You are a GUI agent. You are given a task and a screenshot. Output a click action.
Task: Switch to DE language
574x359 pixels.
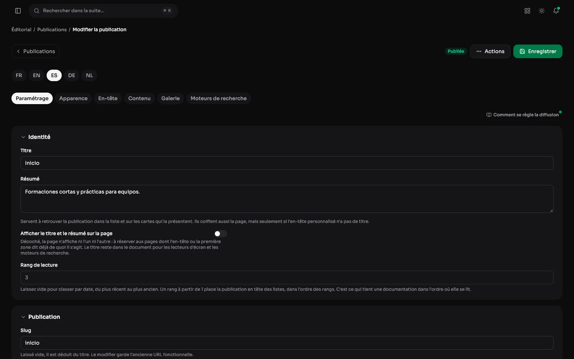click(x=72, y=75)
